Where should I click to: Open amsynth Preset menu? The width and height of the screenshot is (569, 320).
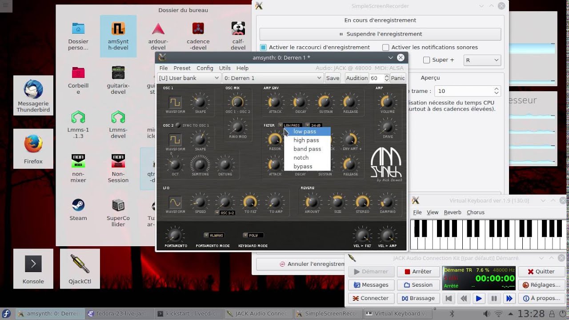coord(182,68)
